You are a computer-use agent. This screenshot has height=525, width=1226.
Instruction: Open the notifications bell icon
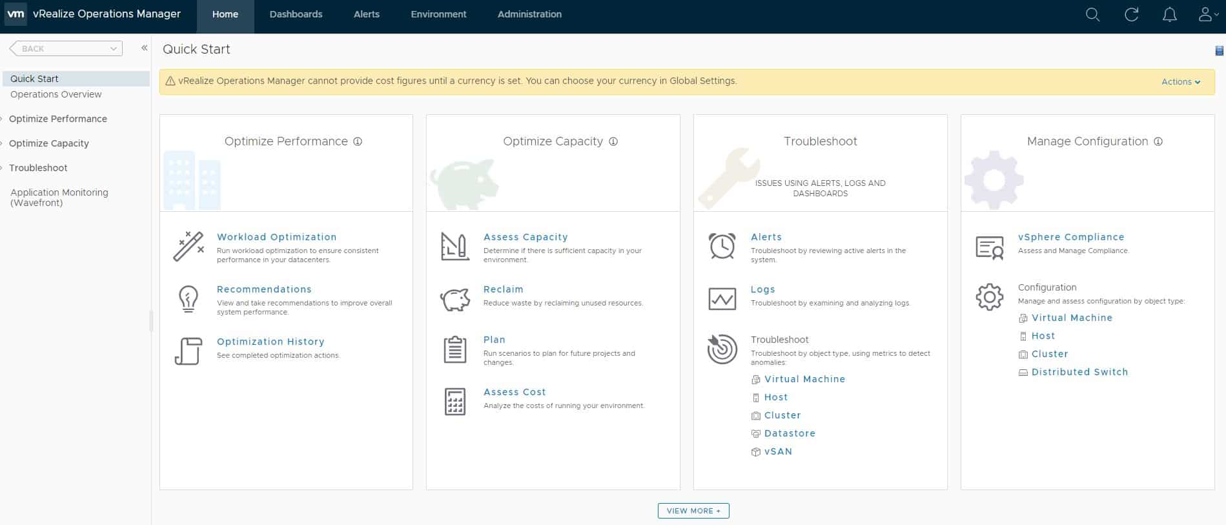(x=1169, y=14)
